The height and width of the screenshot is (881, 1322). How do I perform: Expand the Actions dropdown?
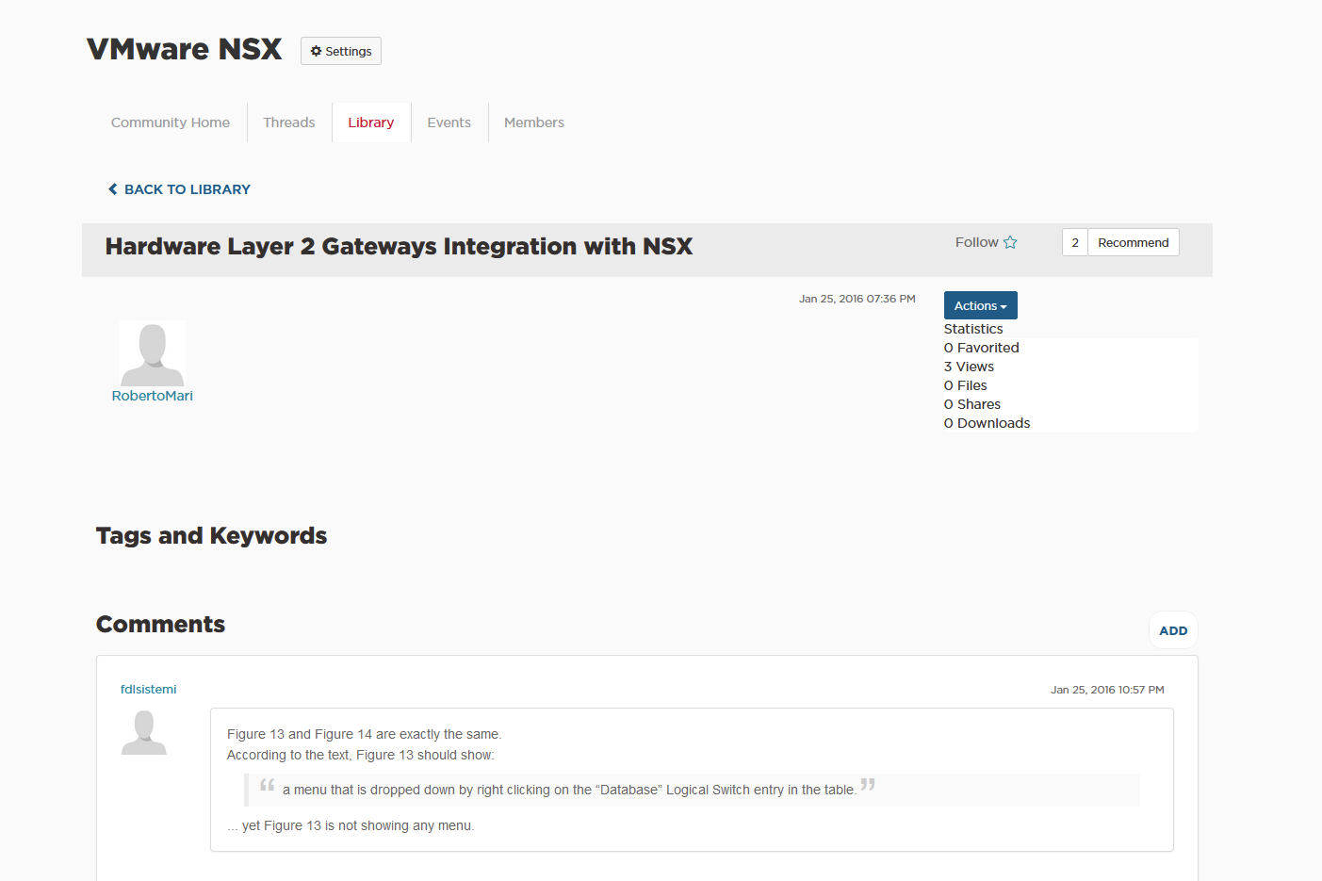tap(981, 305)
